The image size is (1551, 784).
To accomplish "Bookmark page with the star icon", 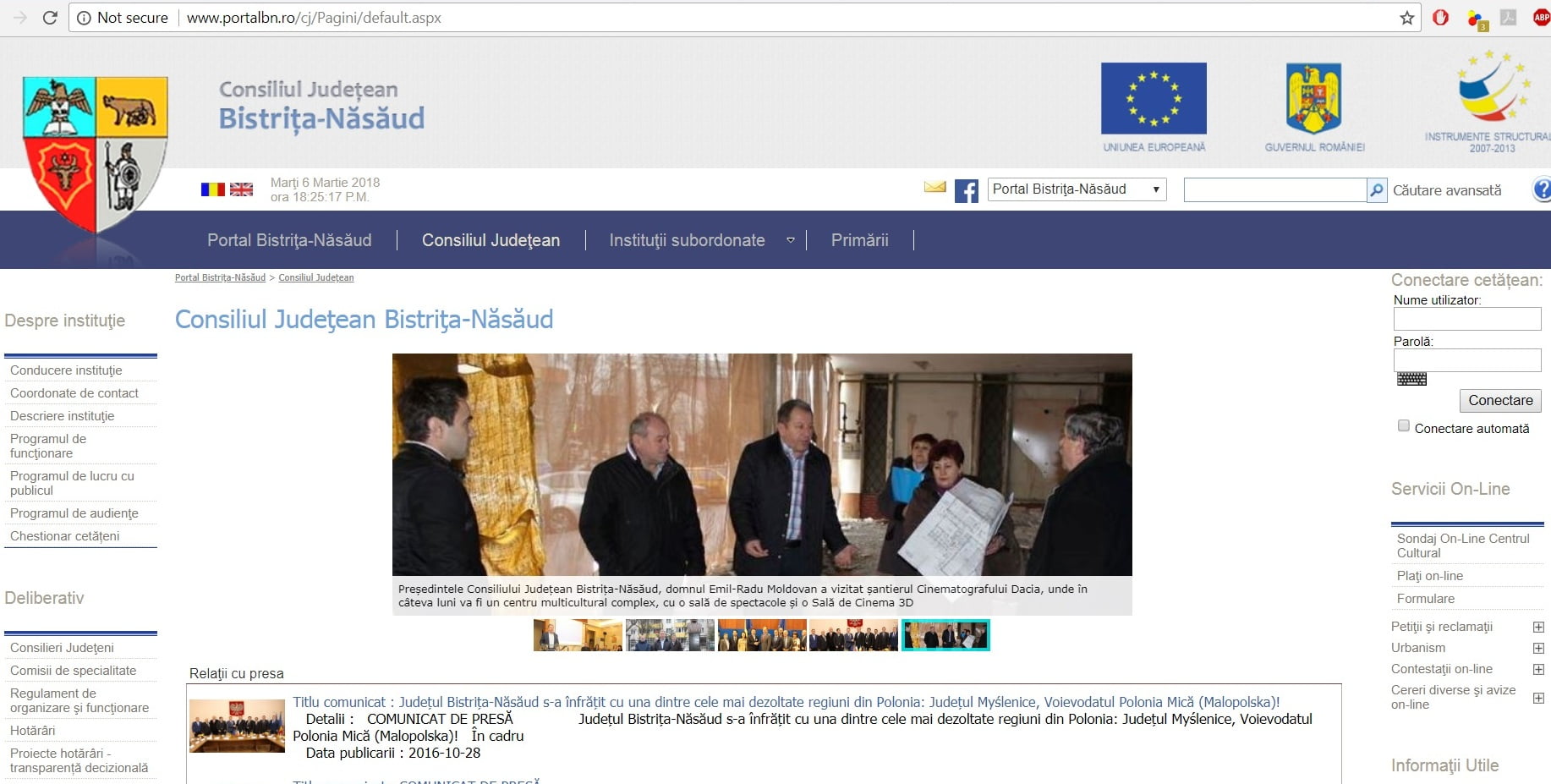I will tap(1407, 18).
